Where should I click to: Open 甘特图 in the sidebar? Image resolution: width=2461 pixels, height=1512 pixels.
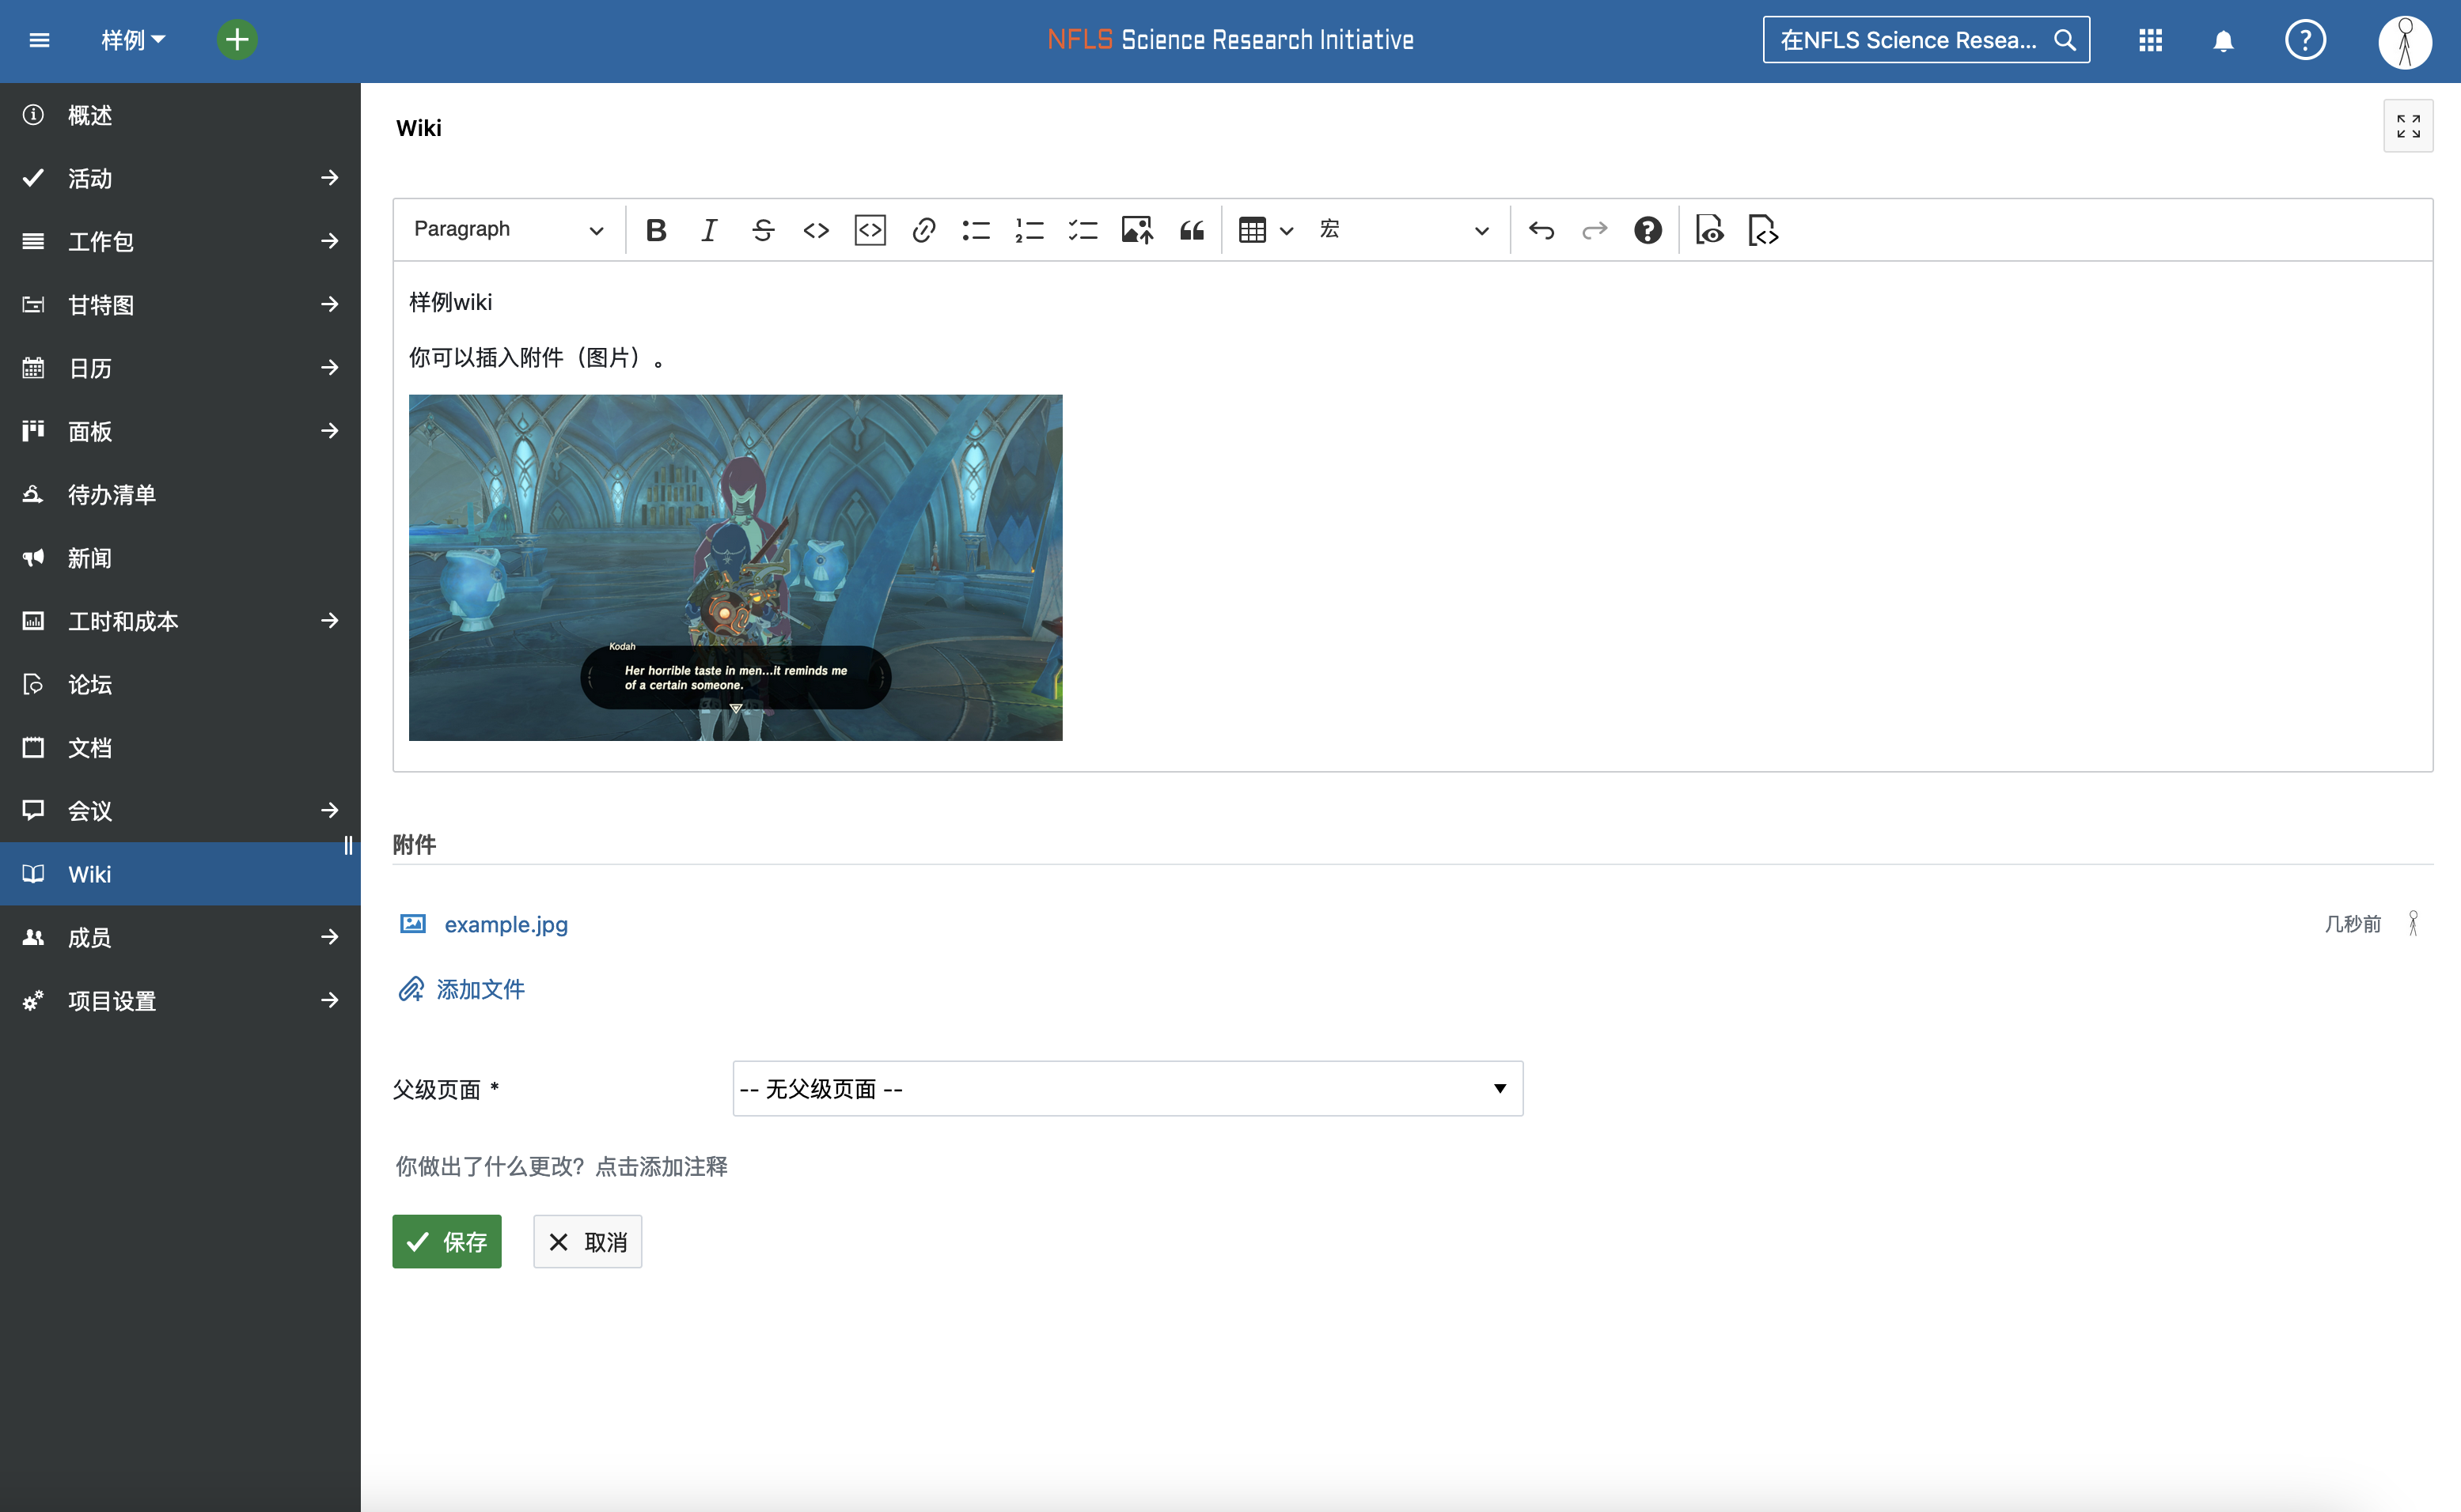click(101, 305)
